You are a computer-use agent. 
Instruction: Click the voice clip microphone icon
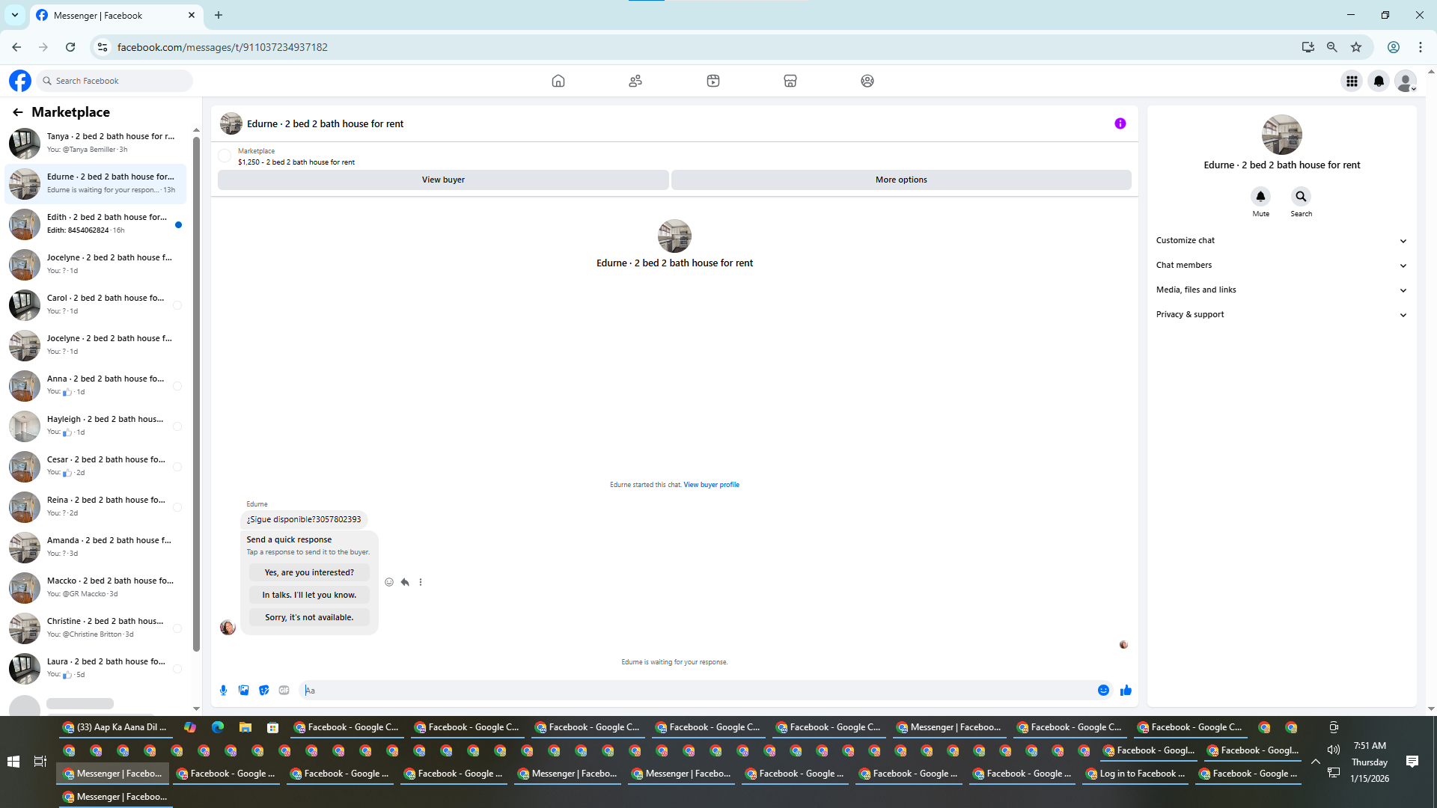pos(223,690)
